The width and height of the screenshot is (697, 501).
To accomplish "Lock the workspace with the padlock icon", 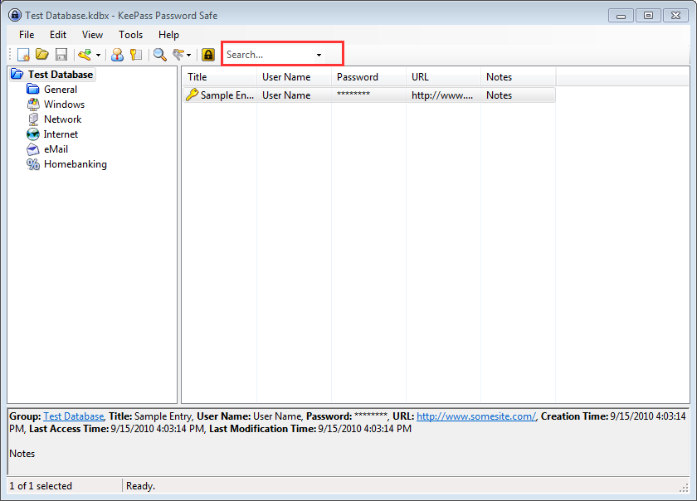I will coord(208,55).
